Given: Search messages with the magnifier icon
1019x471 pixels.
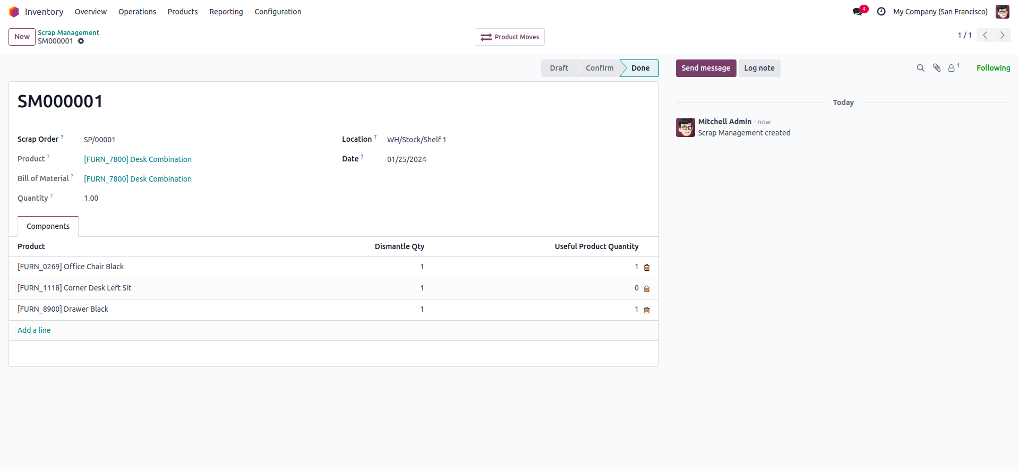Looking at the screenshot, I should (x=920, y=68).
